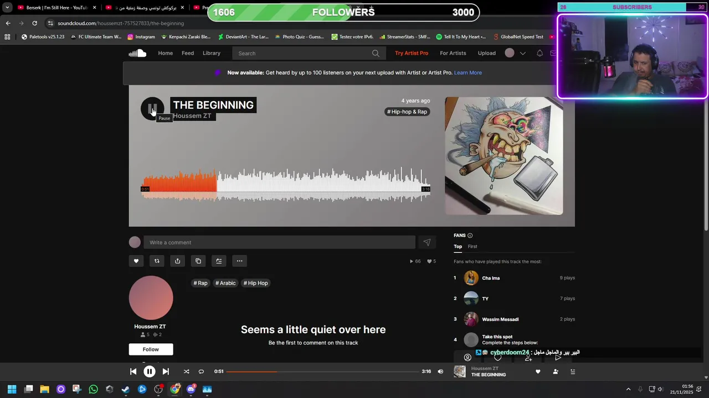Open the play queue list icon
709x398 pixels.
tap(573, 371)
